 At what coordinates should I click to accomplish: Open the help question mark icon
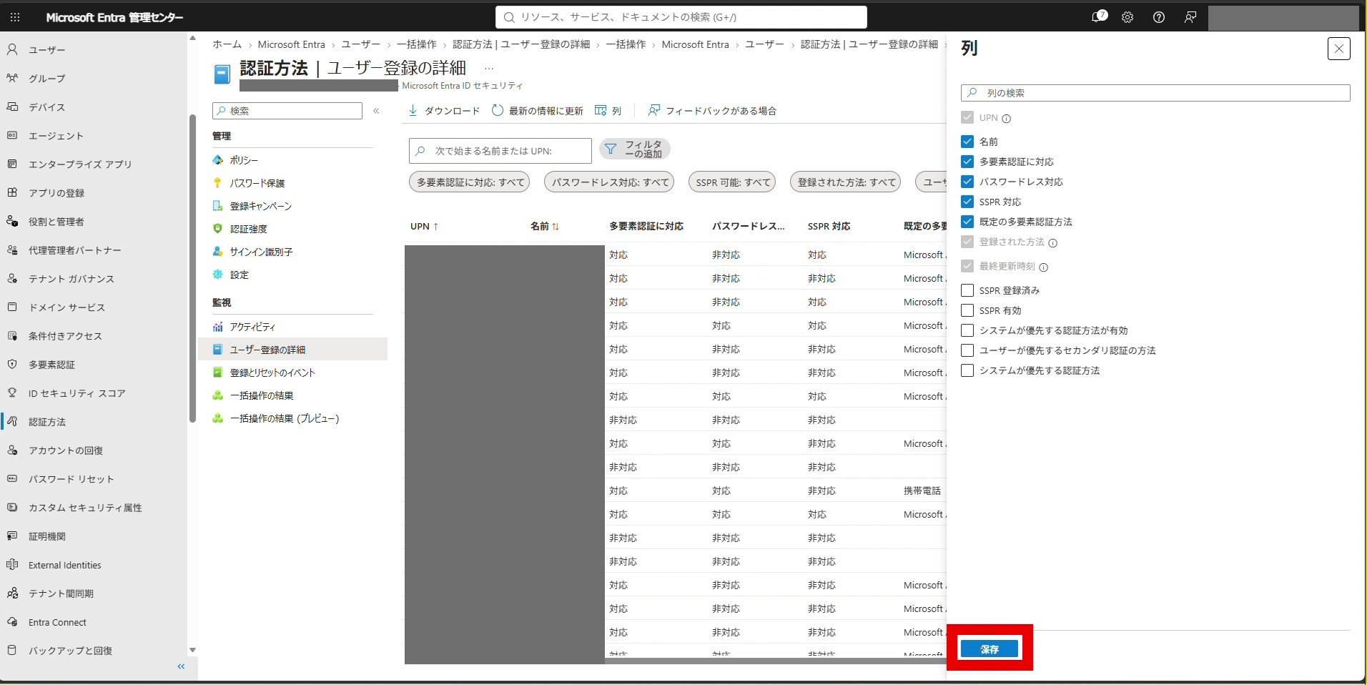point(1159,17)
